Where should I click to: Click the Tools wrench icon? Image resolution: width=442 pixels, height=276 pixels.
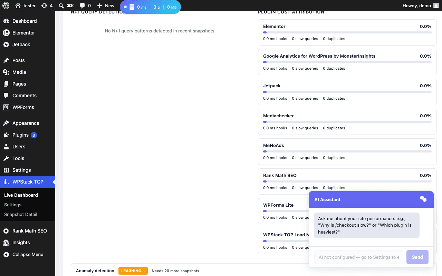pos(6,158)
